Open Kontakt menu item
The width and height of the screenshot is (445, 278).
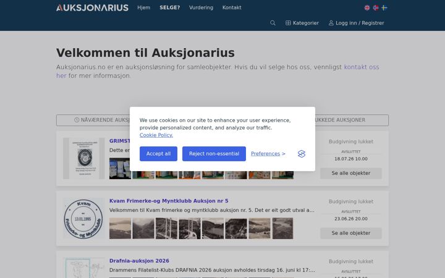click(232, 7)
